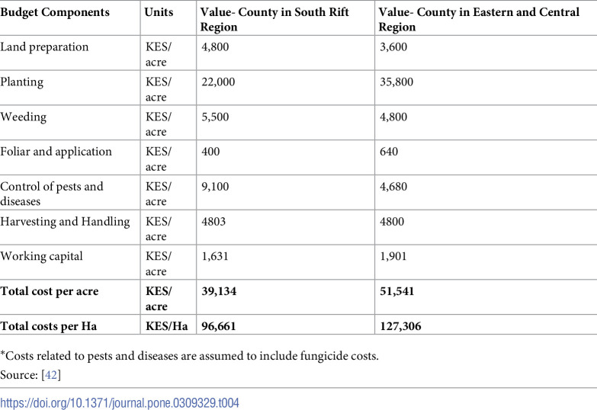Image resolution: width=597 pixels, height=410 pixels.
Task: Select the Land preparation row label
Action: [44, 46]
